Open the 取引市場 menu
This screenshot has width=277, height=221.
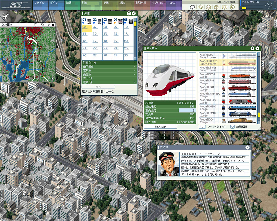[142, 5]
